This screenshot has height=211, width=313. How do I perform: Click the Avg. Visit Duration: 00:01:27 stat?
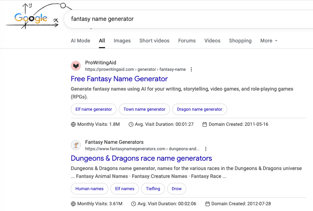(161, 124)
